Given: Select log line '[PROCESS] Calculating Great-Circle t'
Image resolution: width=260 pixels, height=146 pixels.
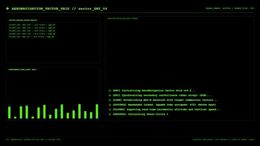Looking at the screenshot, I should 140,114.
